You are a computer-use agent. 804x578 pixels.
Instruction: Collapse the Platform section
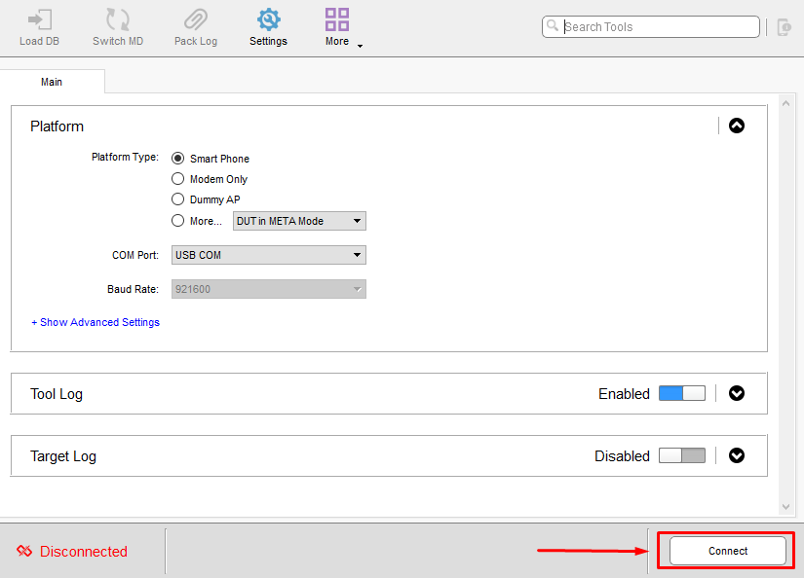pyautogui.click(x=737, y=126)
